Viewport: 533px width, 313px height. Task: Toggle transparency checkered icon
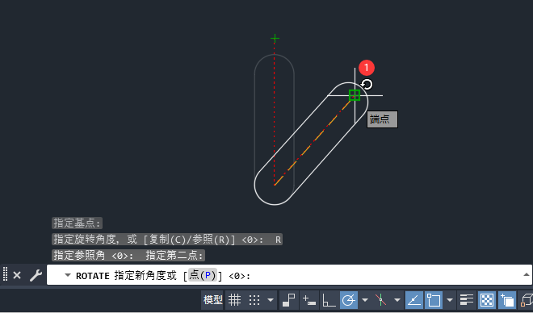tap(487, 300)
